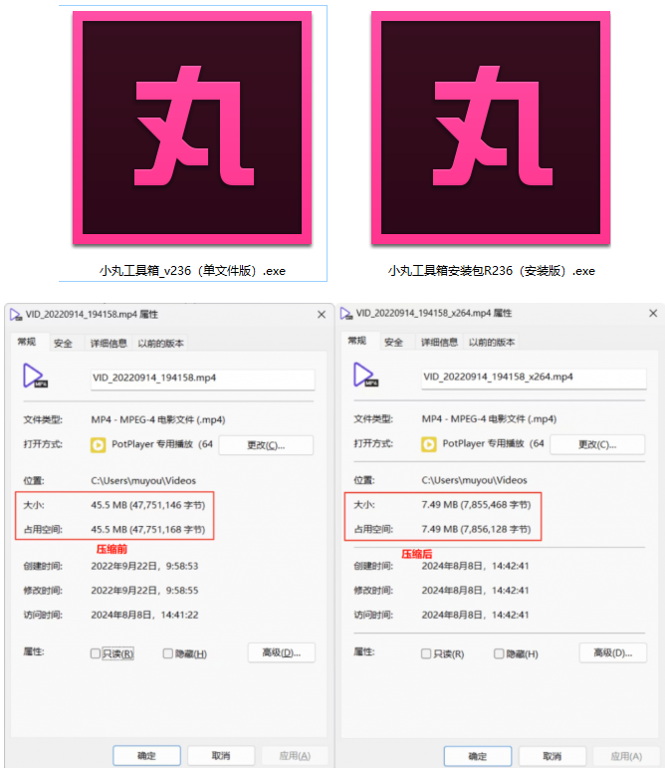Click size value 7.49 MB (7,855,468 字节)
This screenshot has width=665, height=768.
point(476,504)
